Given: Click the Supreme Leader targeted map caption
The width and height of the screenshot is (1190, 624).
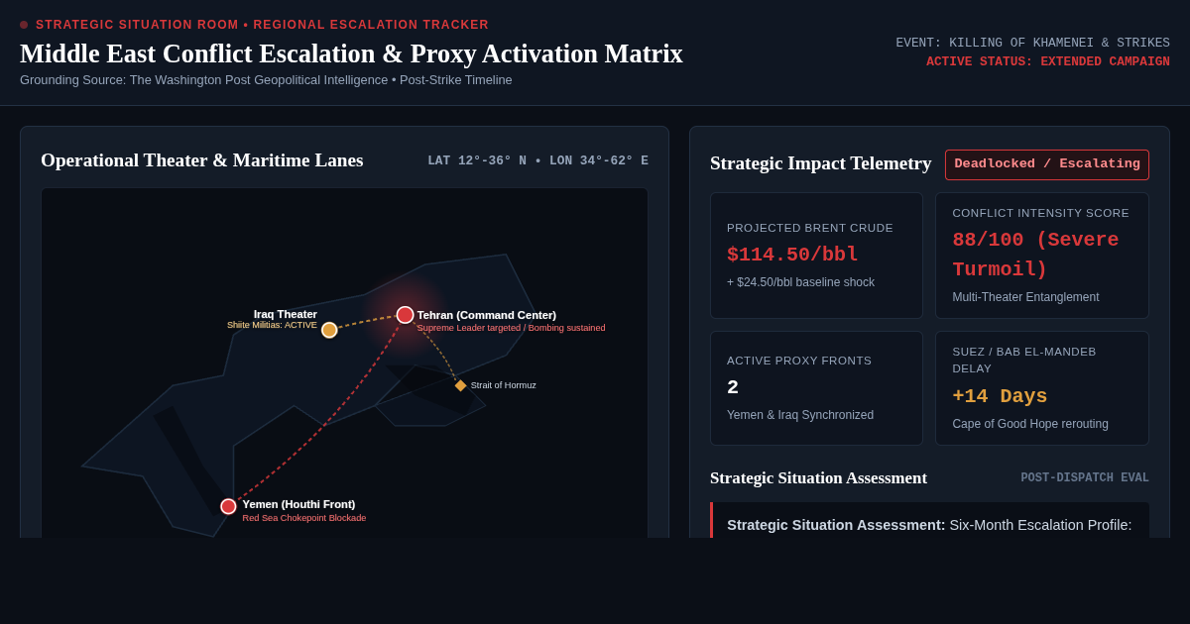Looking at the screenshot, I should (x=511, y=328).
